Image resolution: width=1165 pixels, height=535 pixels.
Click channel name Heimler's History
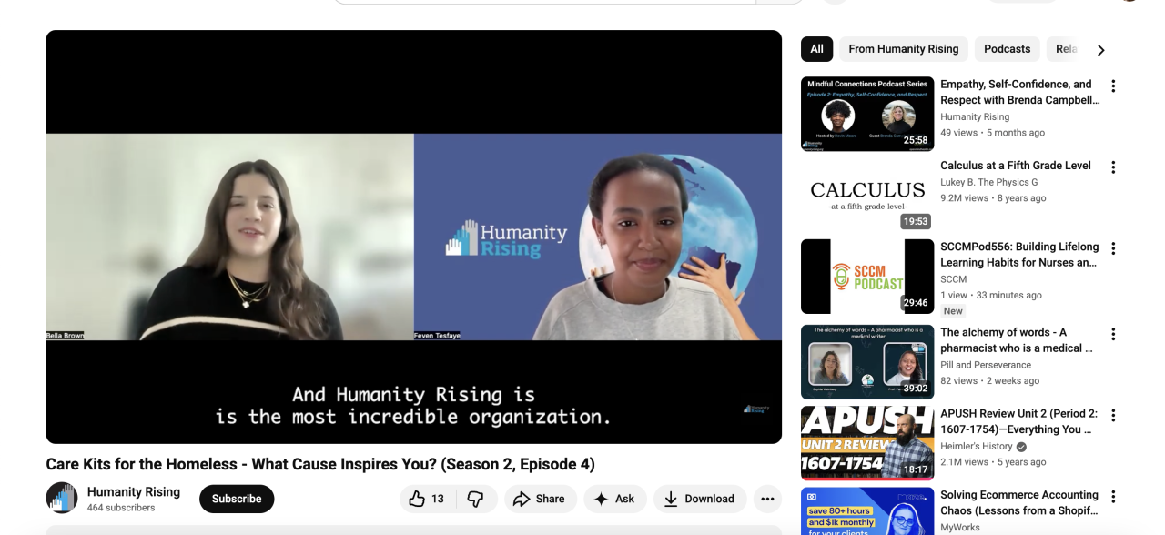pyautogui.click(x=976, y=447)
